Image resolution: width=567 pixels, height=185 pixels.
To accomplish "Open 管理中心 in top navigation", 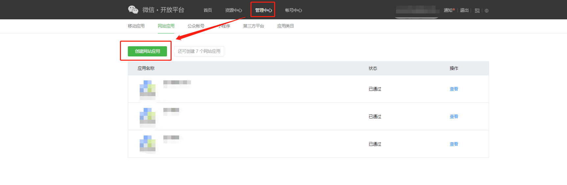I will pyautogui.click(x=263, y=10).
